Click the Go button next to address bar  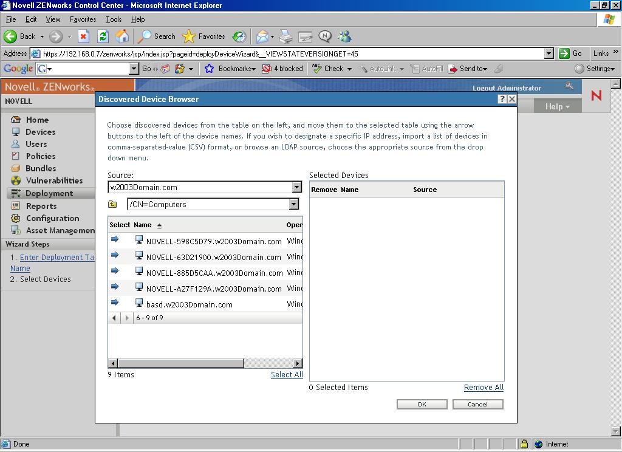point(570,53)
